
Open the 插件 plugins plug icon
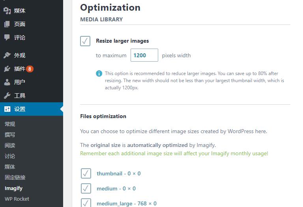(x=7, y=69)
